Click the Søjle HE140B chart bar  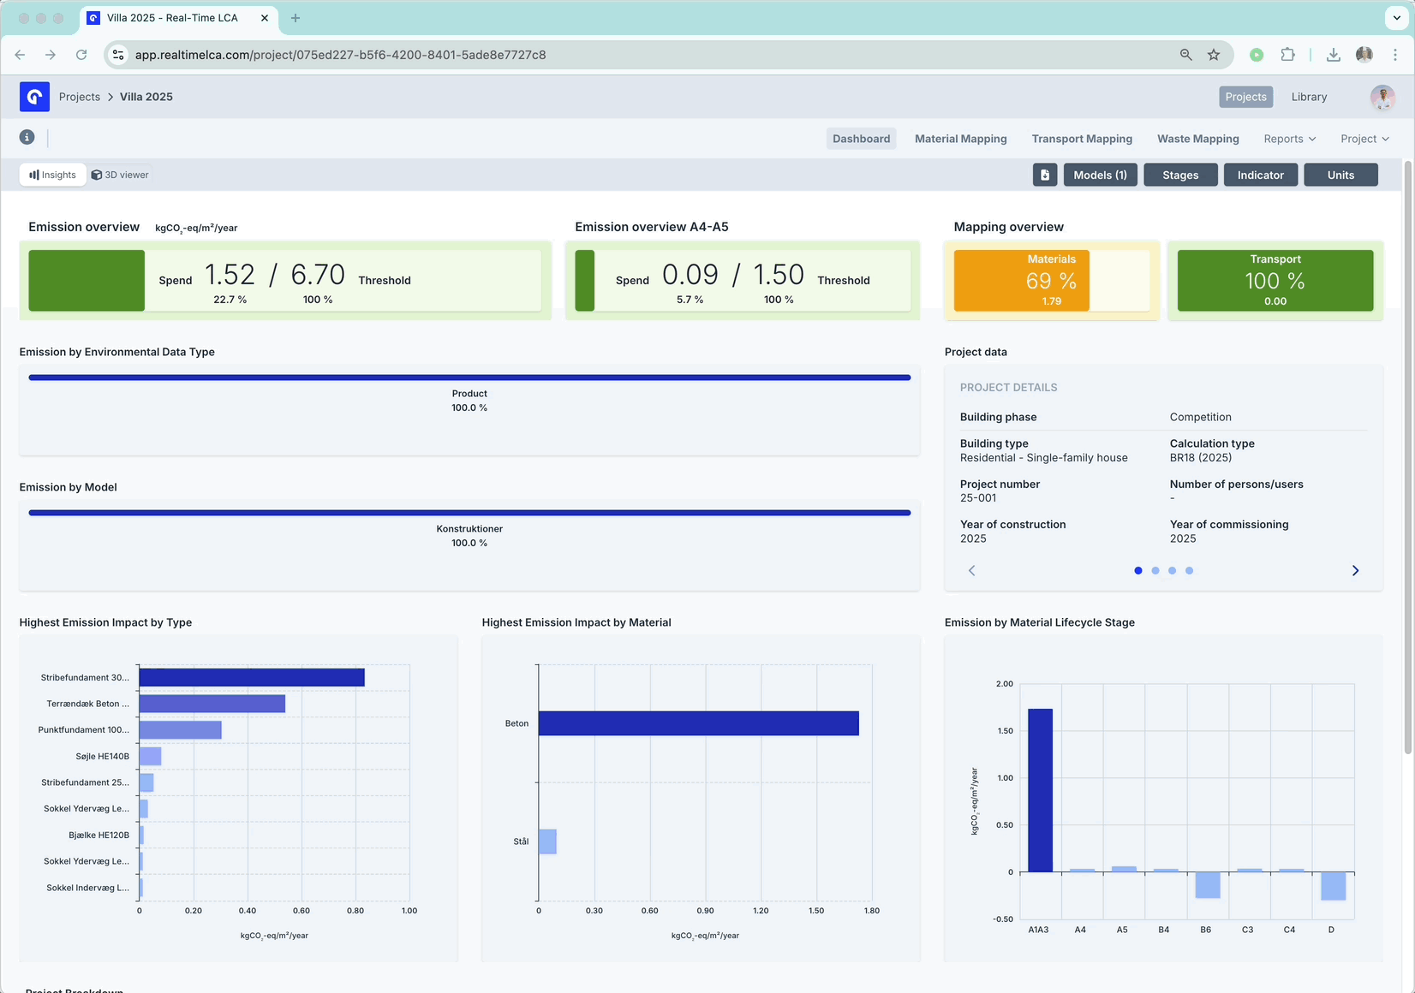(151, 757)
